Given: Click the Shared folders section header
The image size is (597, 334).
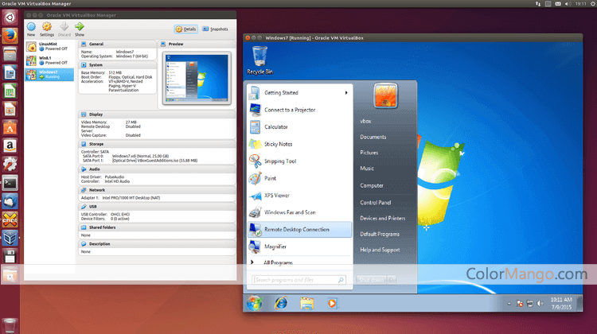Looking at the screenshot, I should pyautogui.click(x=157, y=227).
